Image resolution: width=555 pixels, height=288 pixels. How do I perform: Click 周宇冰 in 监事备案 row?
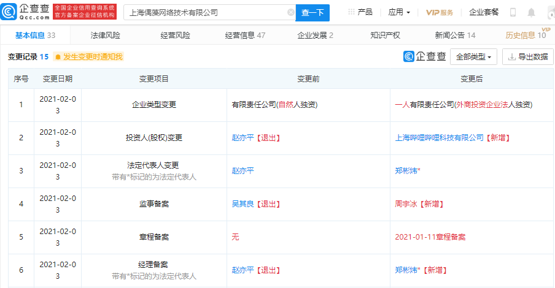pyautogui.click(x=406, y=204)
